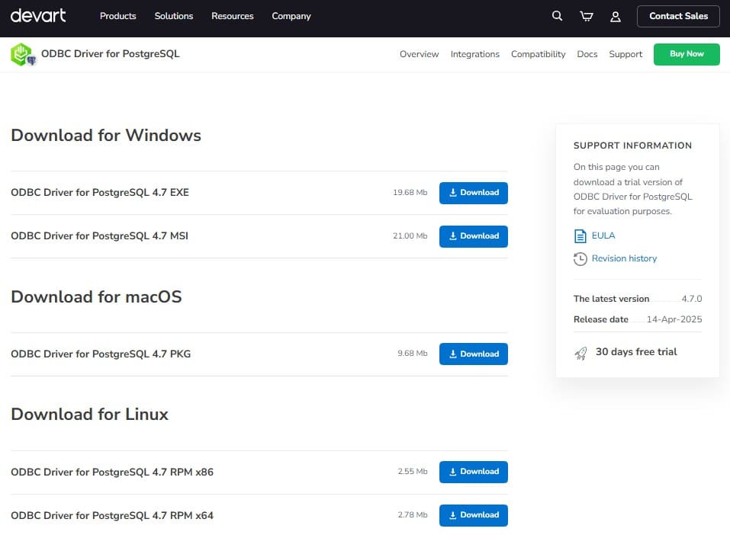Click the '21.00 Mb' file size

pyautogui.click(x=410, y=235)
